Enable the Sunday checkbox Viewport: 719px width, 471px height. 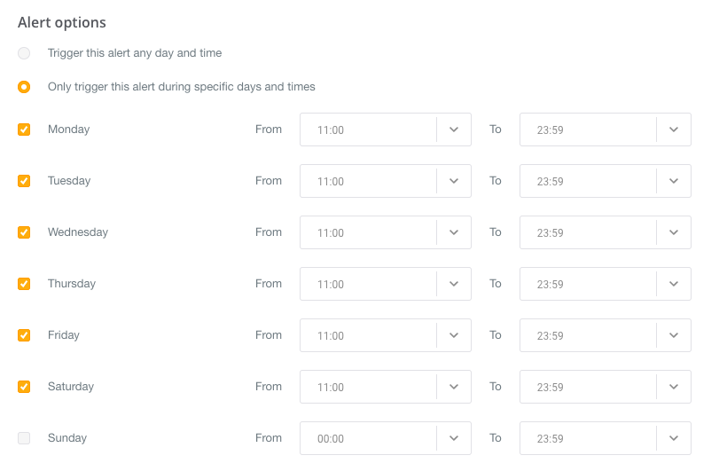click(x=24, y=438)
